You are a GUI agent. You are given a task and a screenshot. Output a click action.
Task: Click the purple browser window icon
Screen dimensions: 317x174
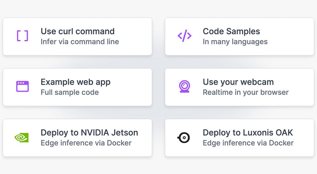(x=22, y=86)
